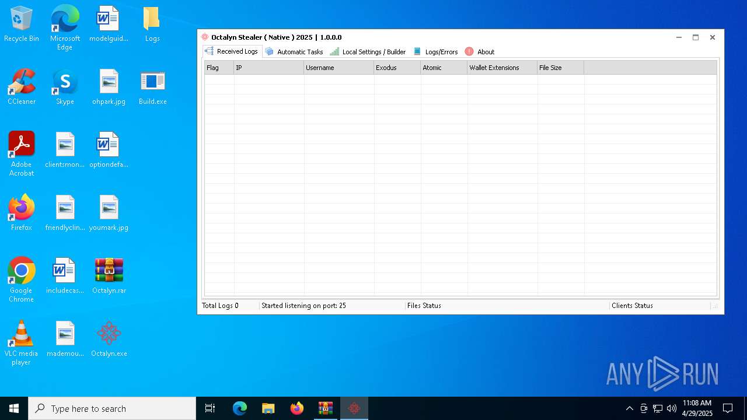
Task: Click the Wallet Extensions column header
Action: coord(502,68)
